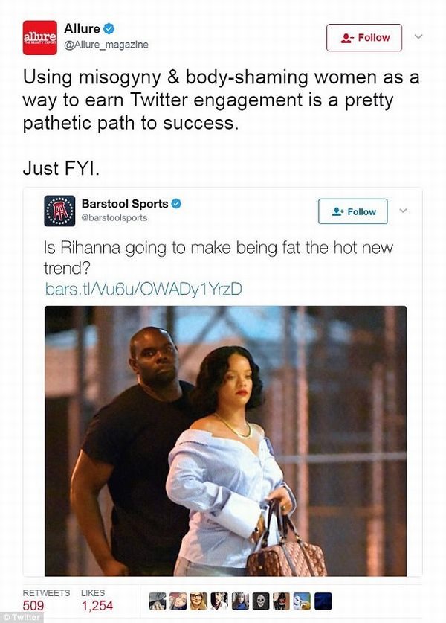The width and height of the screenshot is (446, 623).
Task: Follow the Allure account
Action: coord(364,38)
